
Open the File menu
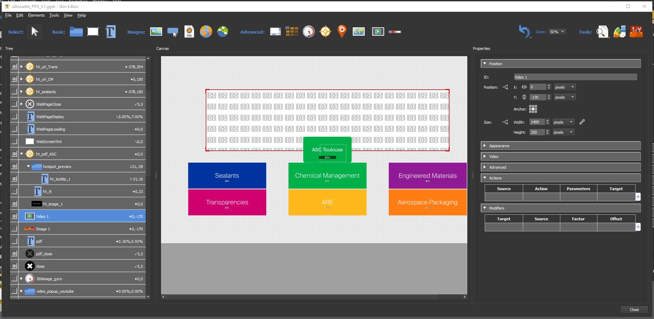click(8, 15)
